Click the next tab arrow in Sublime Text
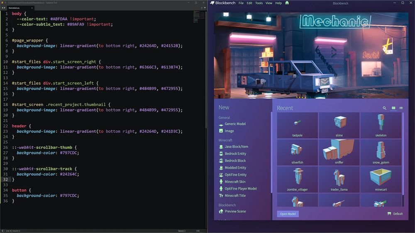415x233 pixels. click(x=5, y=8)
